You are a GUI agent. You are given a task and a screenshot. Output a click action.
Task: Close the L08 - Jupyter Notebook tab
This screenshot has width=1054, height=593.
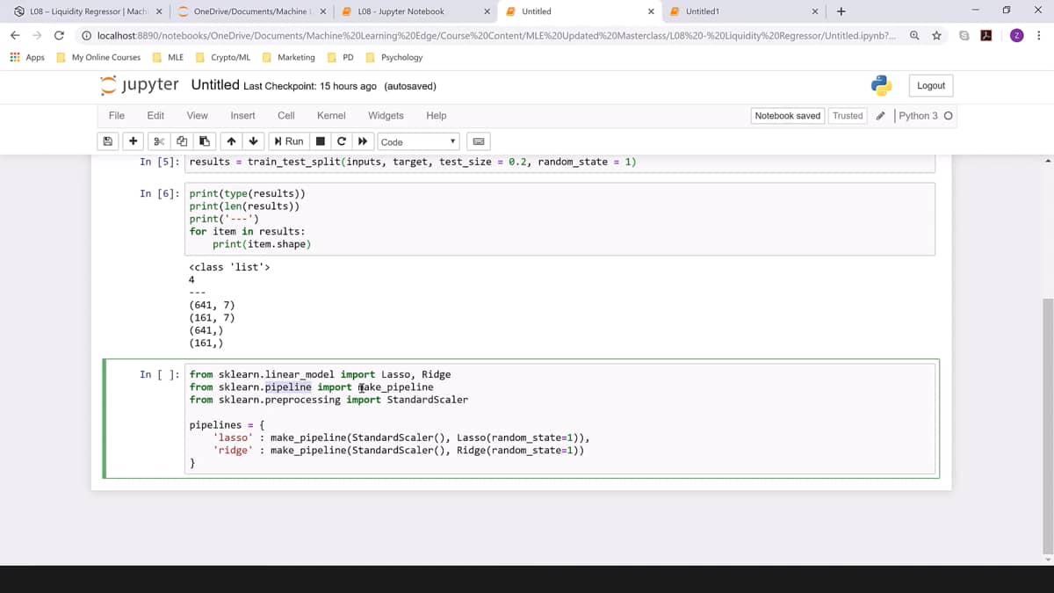click(x=487, y=11)
